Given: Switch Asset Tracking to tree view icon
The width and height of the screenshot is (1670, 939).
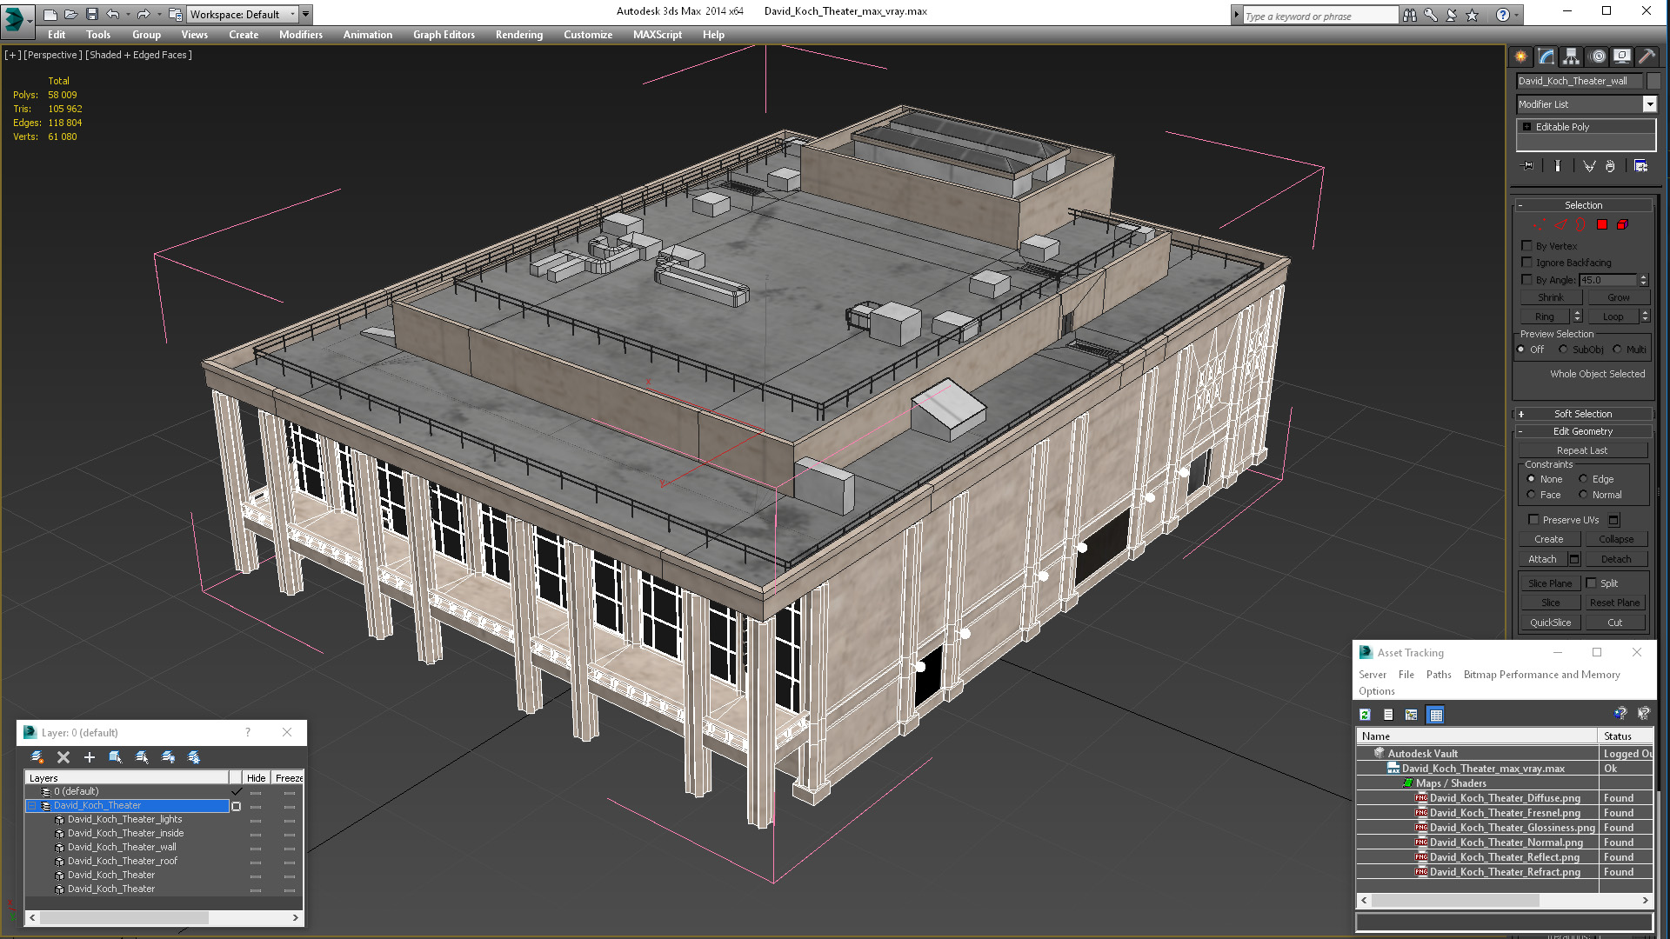Looking at the screenshot, I should click(1412, 715).
